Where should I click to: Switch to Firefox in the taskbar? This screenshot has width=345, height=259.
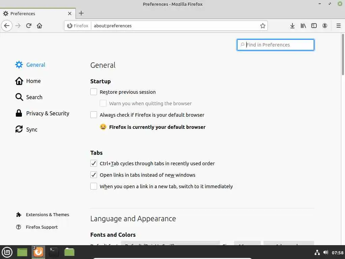coord(38,252)
